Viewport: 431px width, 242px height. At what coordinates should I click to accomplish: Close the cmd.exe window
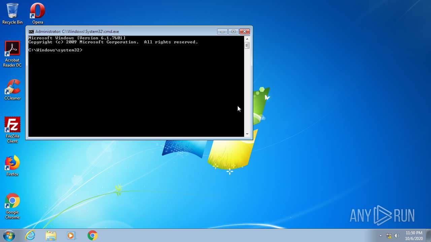pos(244,32)
